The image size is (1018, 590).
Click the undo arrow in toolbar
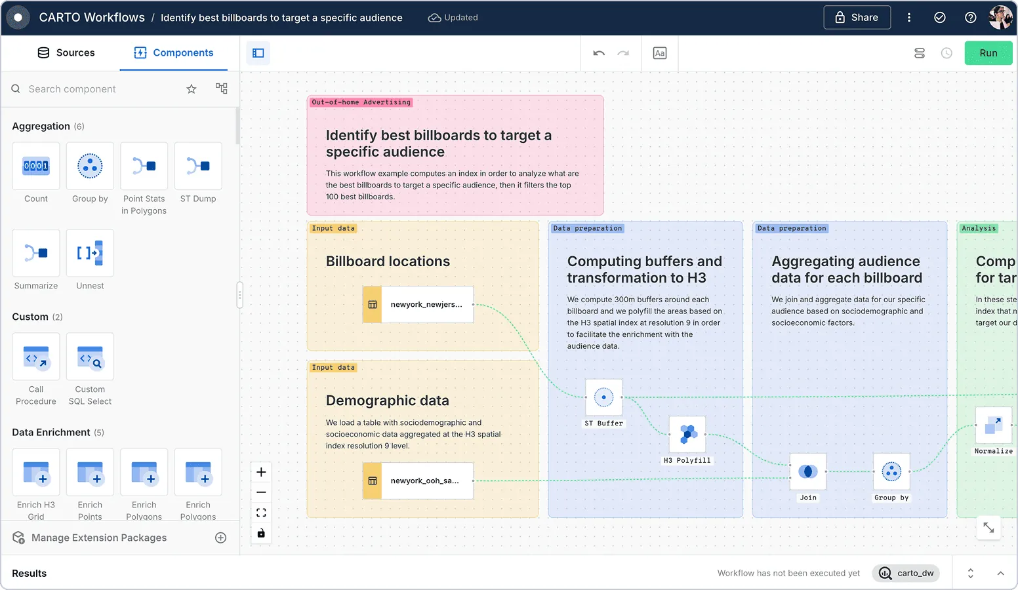pos(599,53)
